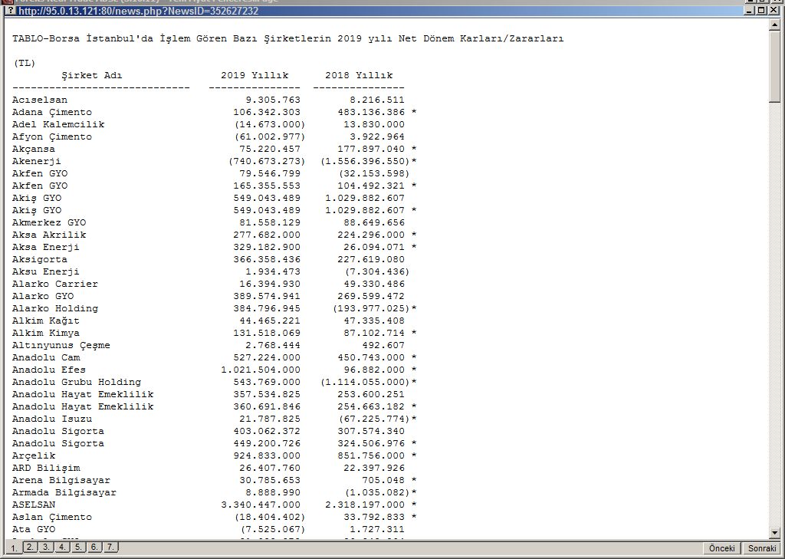
Task: Click Alarko Holding's 2018 value (193.977.025)
Action: click(x=371, y=308)
